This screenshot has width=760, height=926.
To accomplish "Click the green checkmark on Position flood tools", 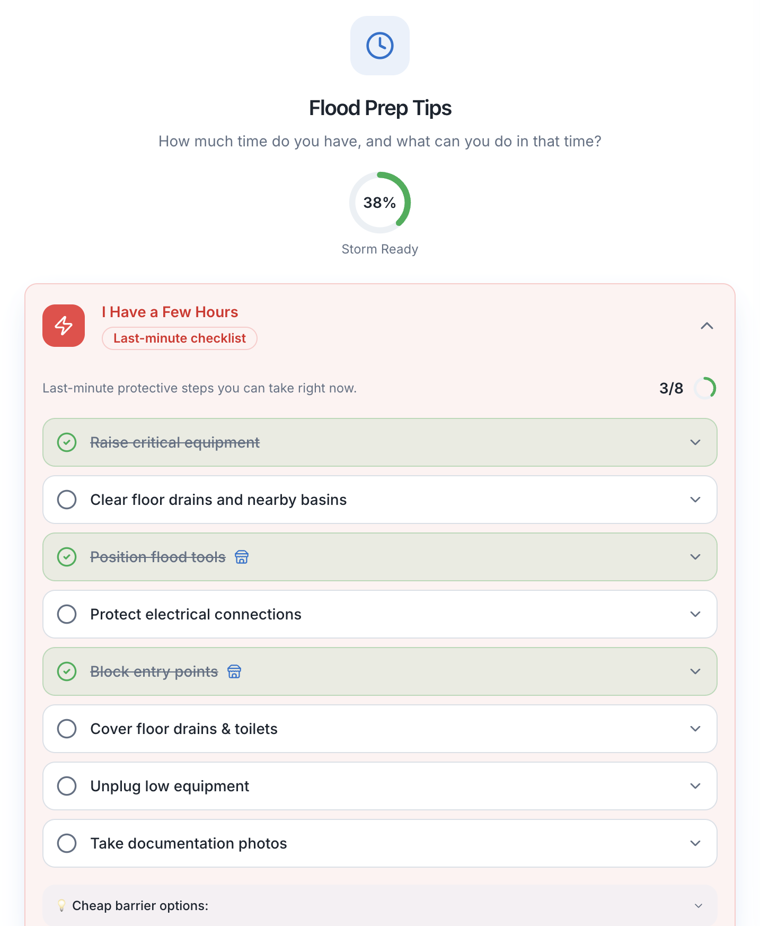I will point(67,557).
